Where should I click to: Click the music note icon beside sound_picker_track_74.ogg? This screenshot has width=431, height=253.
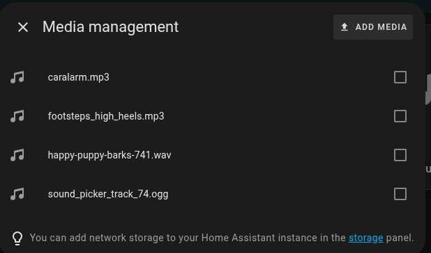pyautogui.click(x=17, y=194)
